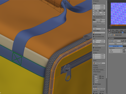126x94 pixels.
Task: Click the Lens value field
Action: (99, 29)
